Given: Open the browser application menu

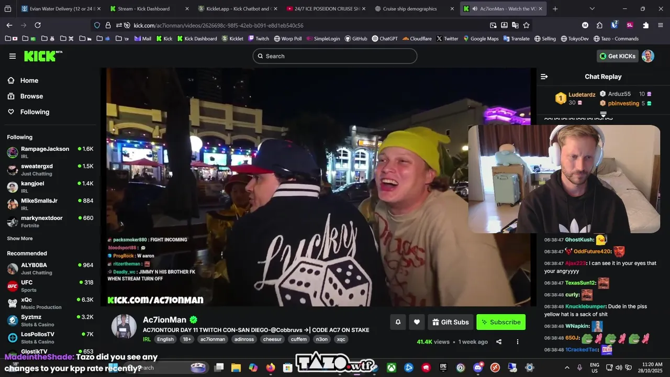Looking at the screenshot, I should [661, 25].
